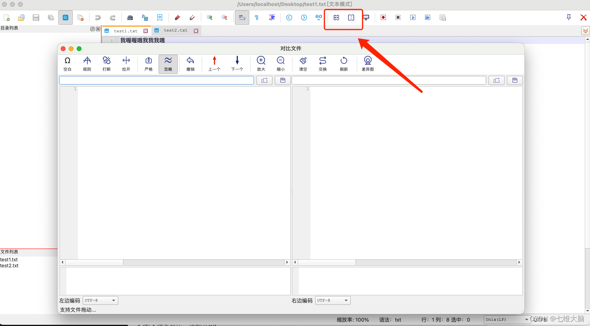
Task: Close the test2.txt tab
Action: (x=196, y=31)
